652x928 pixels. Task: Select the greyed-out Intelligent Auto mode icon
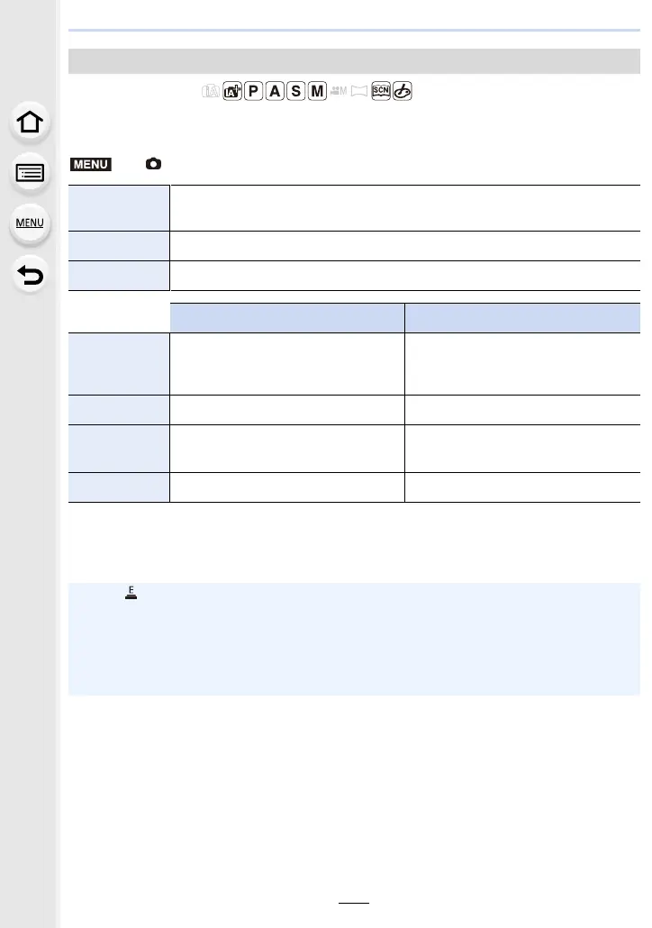[x=211, y=91]
